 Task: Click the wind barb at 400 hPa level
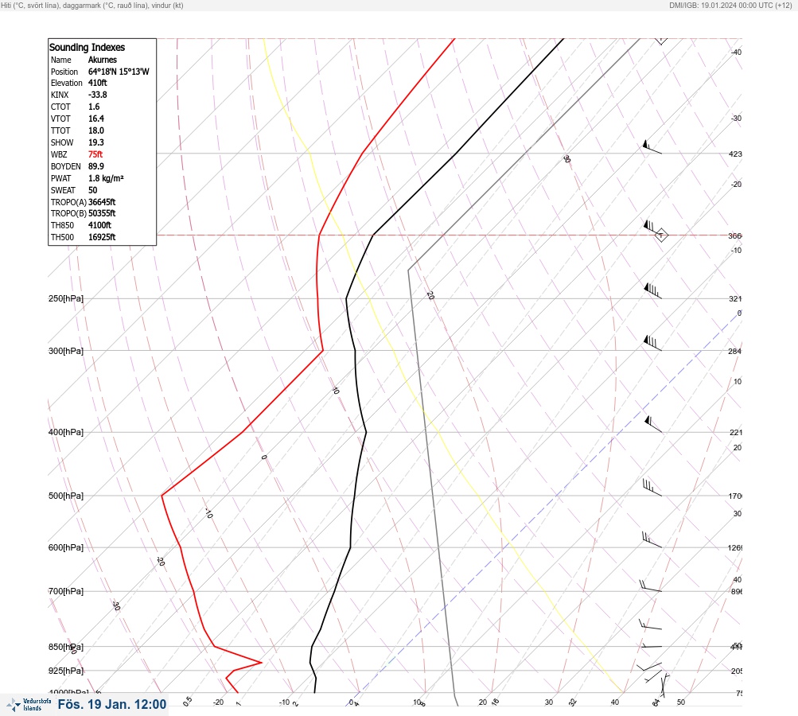pyautogui.click(x=653, y=424)
